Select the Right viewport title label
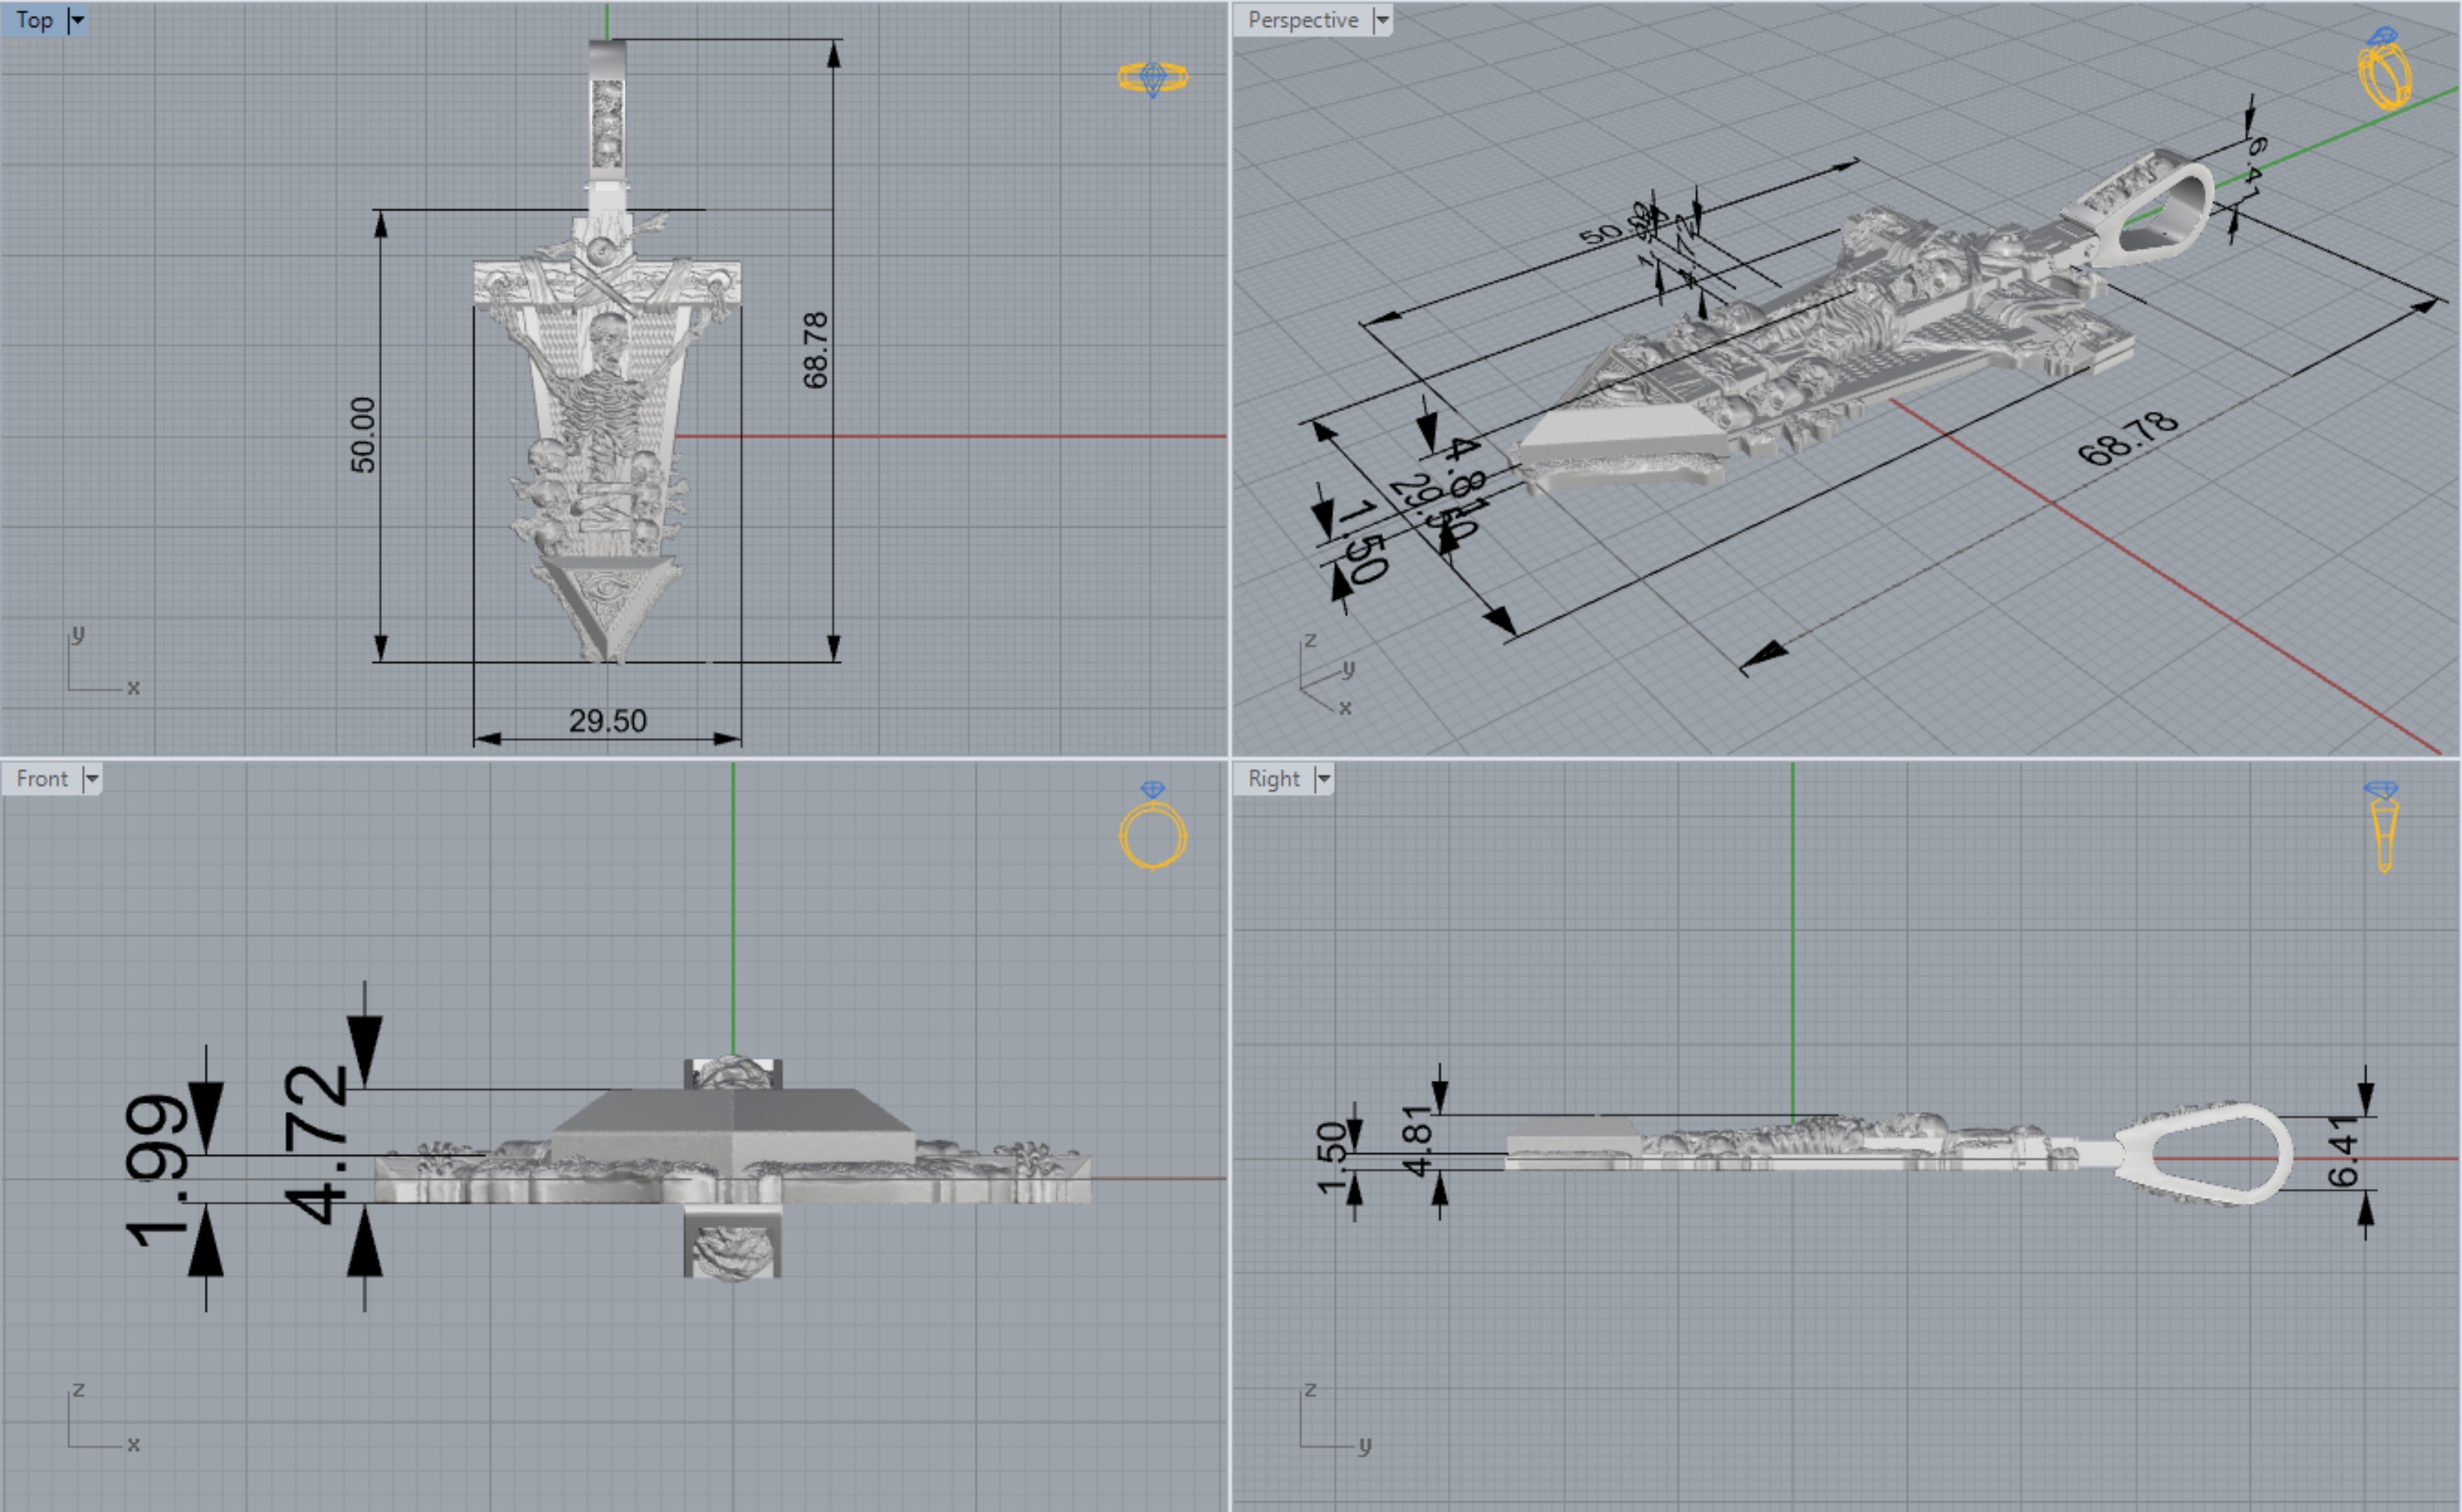 1274,779
